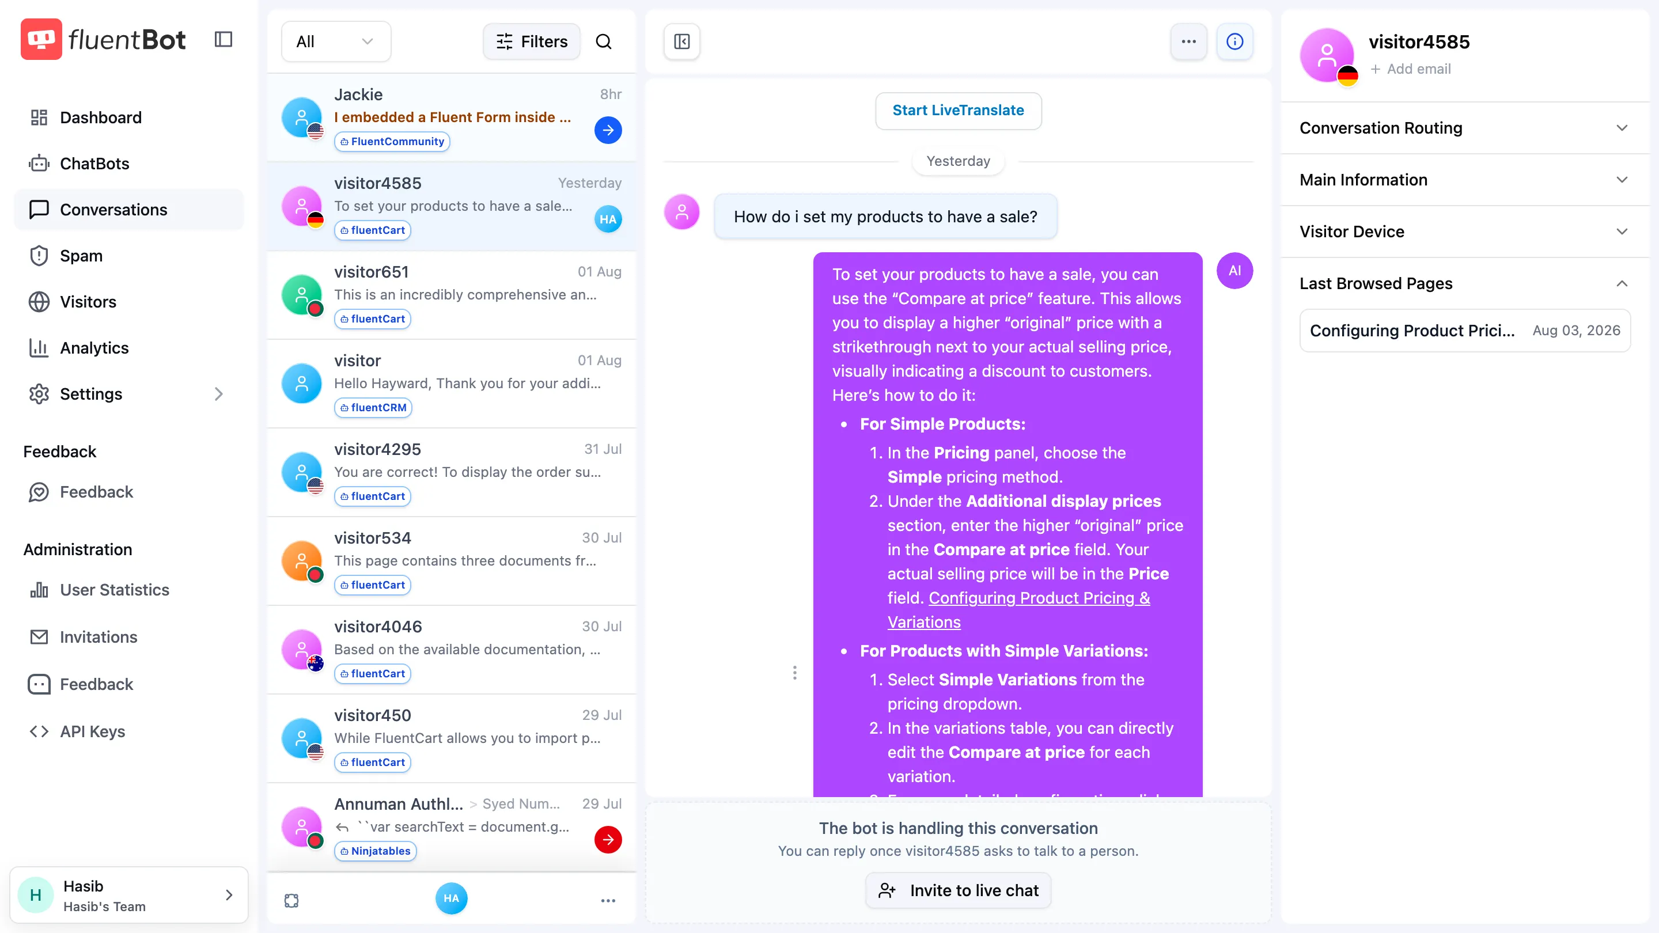Open the three-dot menu in chat header

(1189, 42)
